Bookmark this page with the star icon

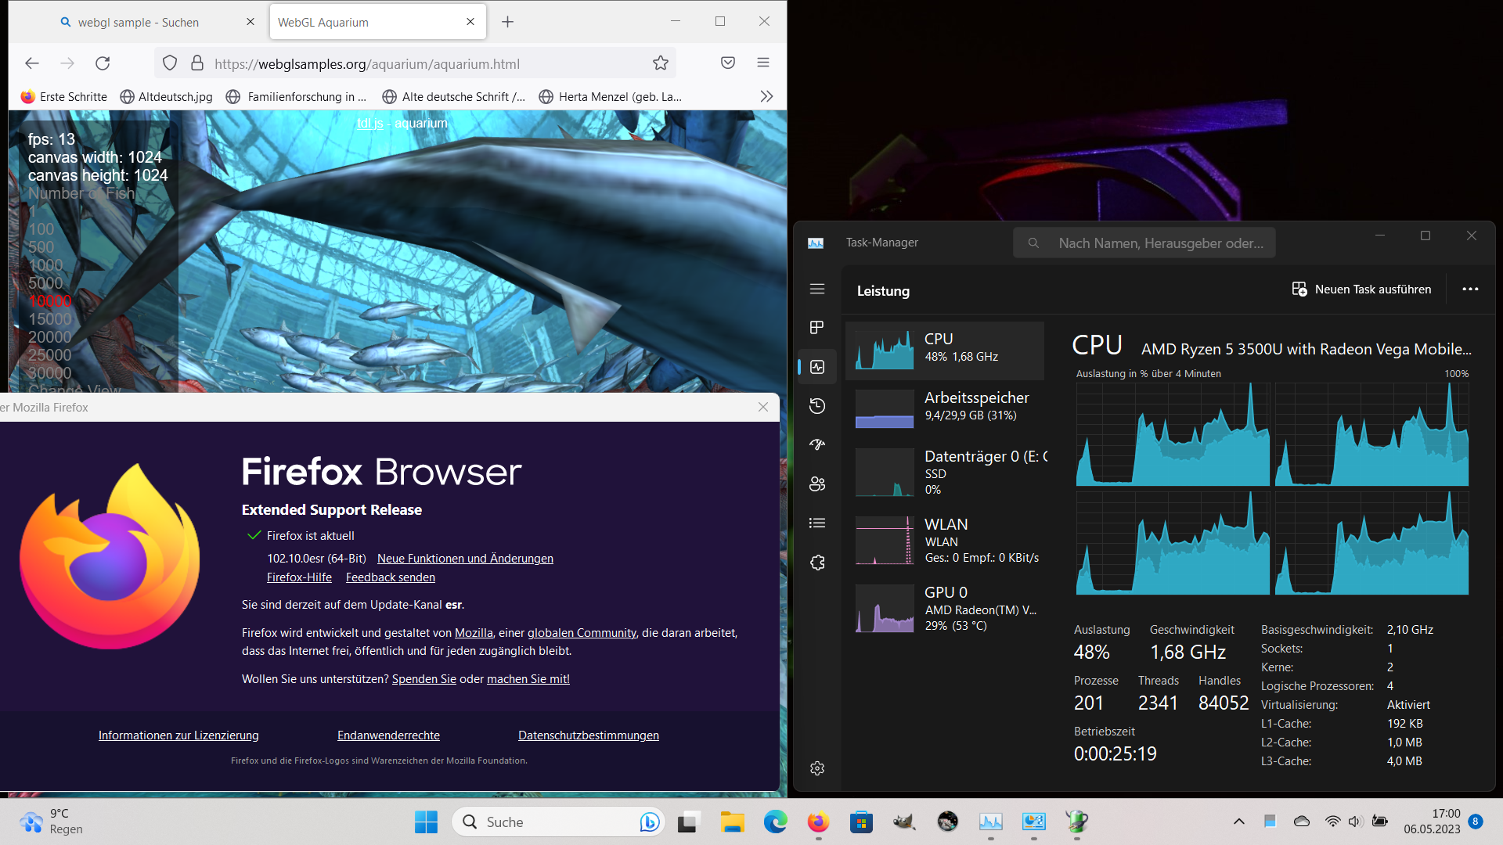(661, 63)
